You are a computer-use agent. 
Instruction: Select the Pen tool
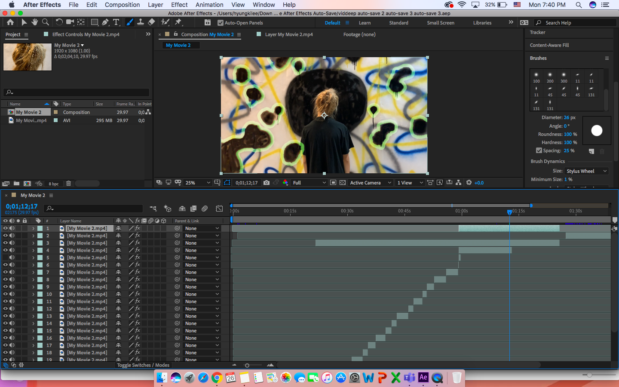point(104,22)
